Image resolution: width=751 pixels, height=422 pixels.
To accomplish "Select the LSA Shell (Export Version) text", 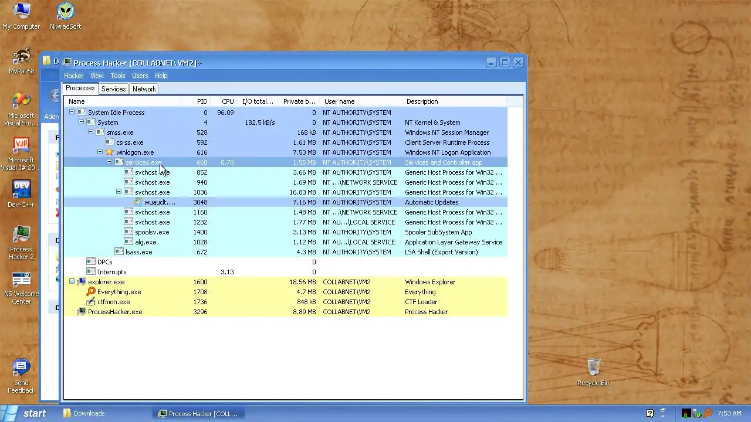I will (441, 252).
